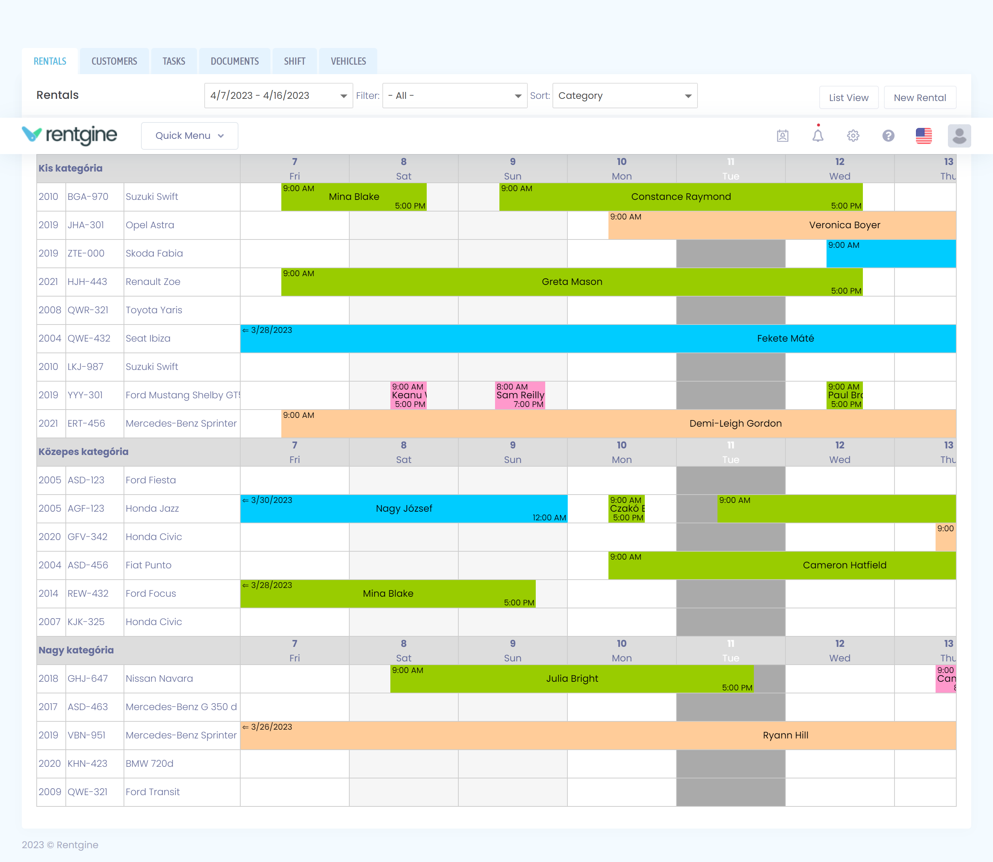
Task: Create a New Rental
Action: [x=920, y=97]
